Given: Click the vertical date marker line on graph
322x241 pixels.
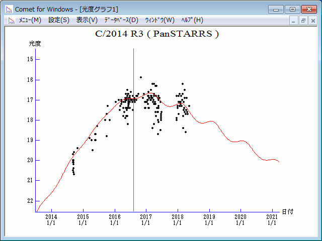Looking at the screenshot, I should (133, 151).
